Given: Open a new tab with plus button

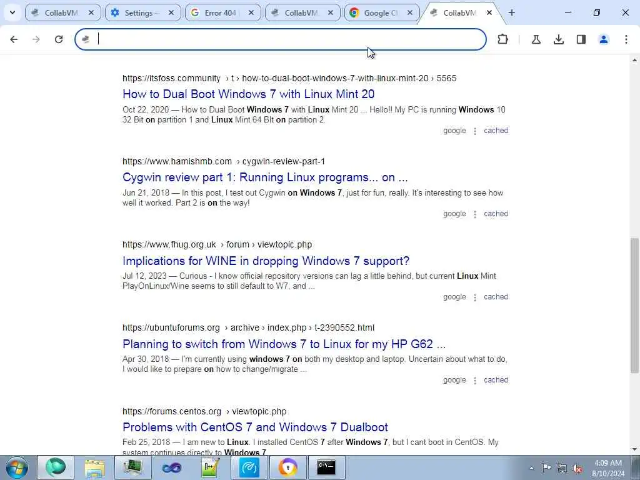Looking at the screenshot, I should (x=511, y=12).
